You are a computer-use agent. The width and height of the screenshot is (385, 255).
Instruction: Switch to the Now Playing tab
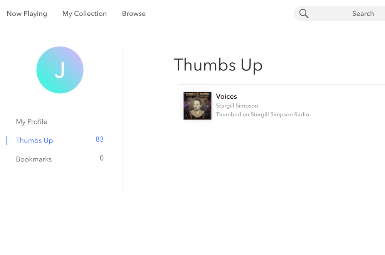pyautogui.click(x=27, y=13)
